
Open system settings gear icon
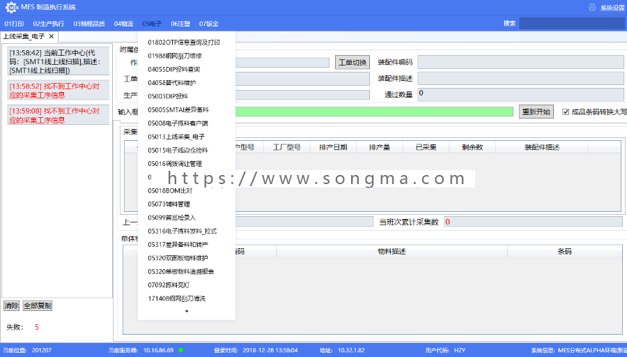click(592, 7)
